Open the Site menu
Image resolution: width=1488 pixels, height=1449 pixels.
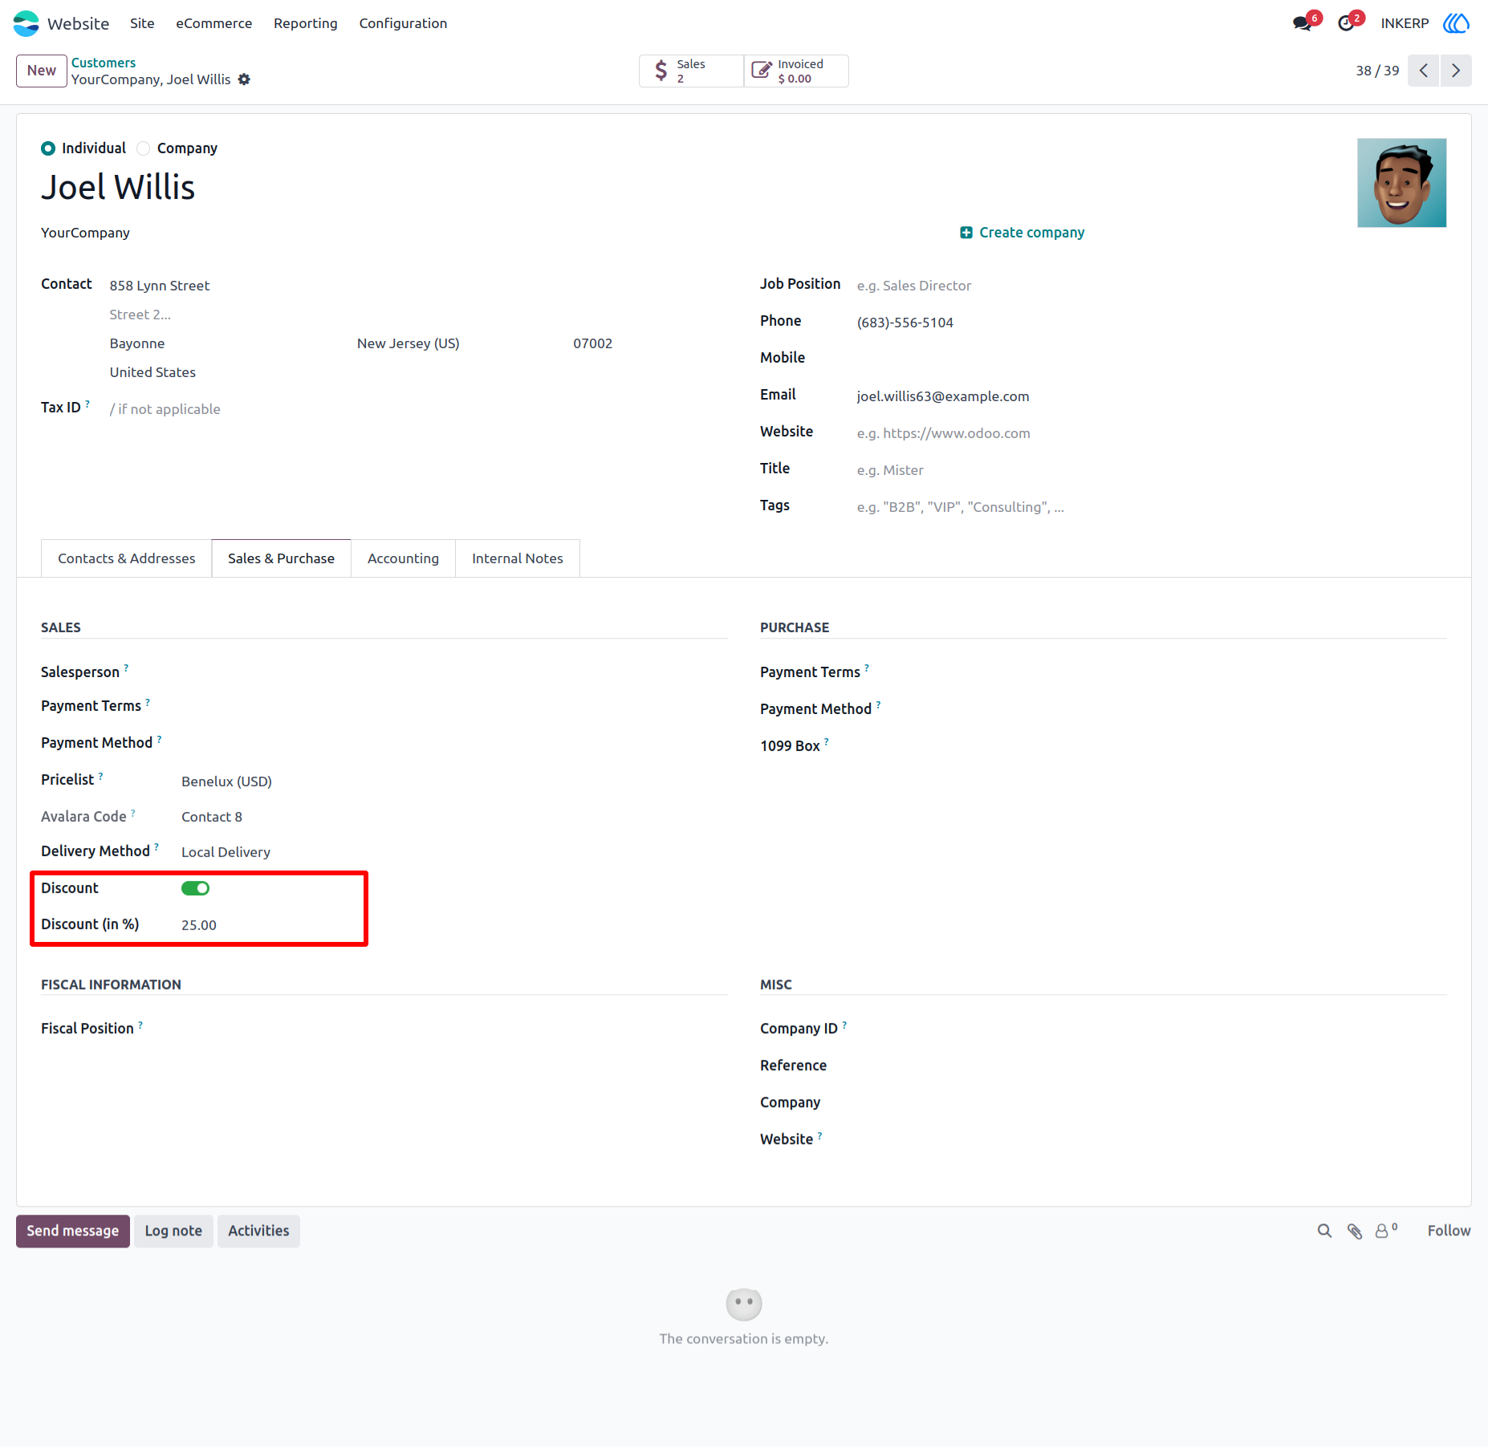pyautogui.click(x=142, y=23)
